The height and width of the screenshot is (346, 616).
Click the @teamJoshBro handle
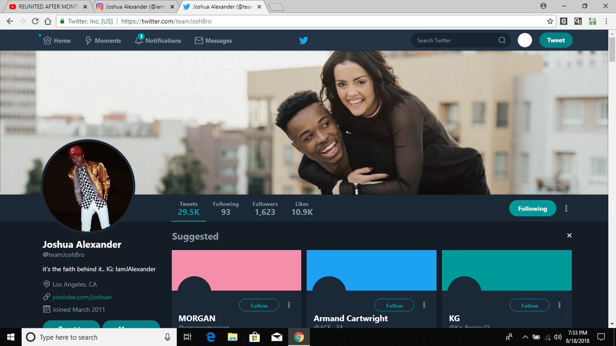pyautogui.click(x=63, y=255)
